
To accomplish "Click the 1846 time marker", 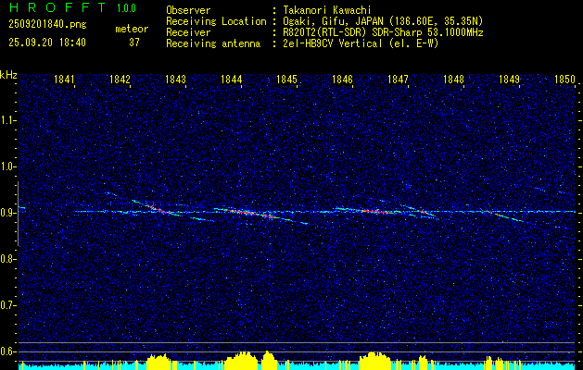I will tap(342, 80).
